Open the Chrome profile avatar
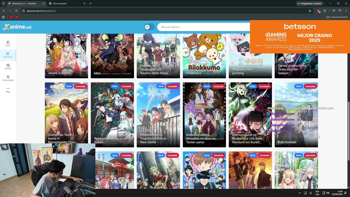350x197 pixels. pos(340,11)
